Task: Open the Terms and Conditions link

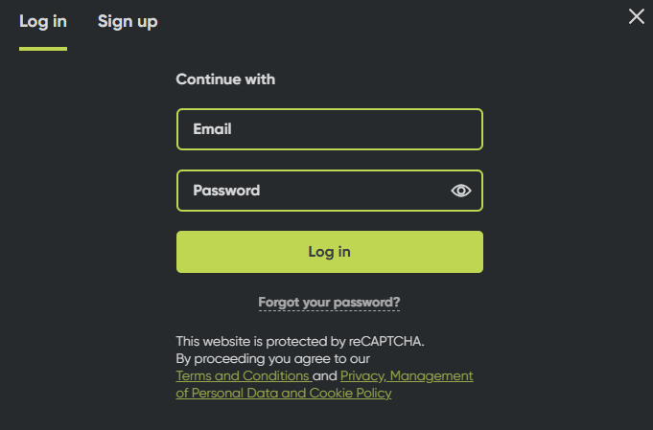Action: tap(244, 376)
